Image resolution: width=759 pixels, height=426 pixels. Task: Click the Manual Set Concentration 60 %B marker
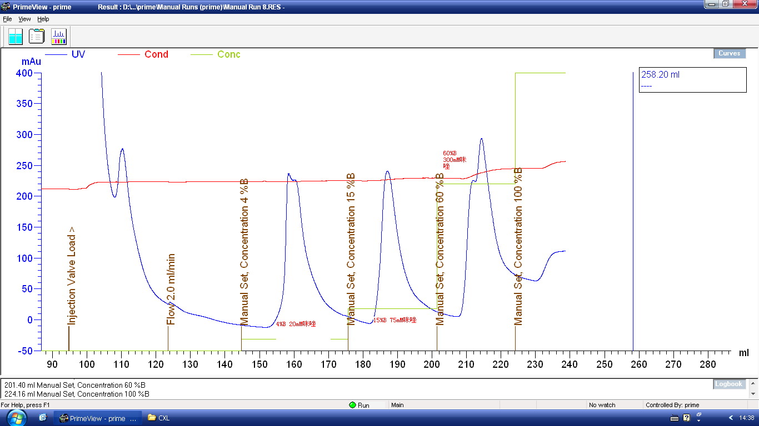(440, 249)
